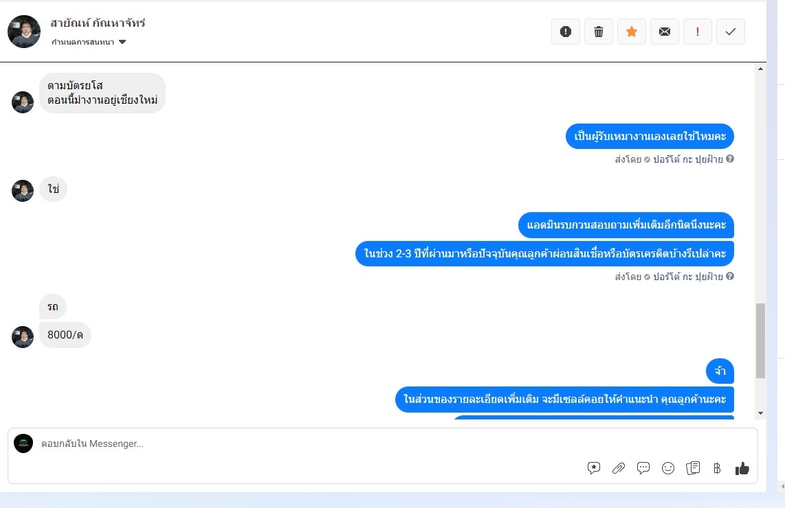The width and height of the screenshot is (785, 508).
Task: Mark conversation unread with envelope icon
Action: [x=665, y=32]
